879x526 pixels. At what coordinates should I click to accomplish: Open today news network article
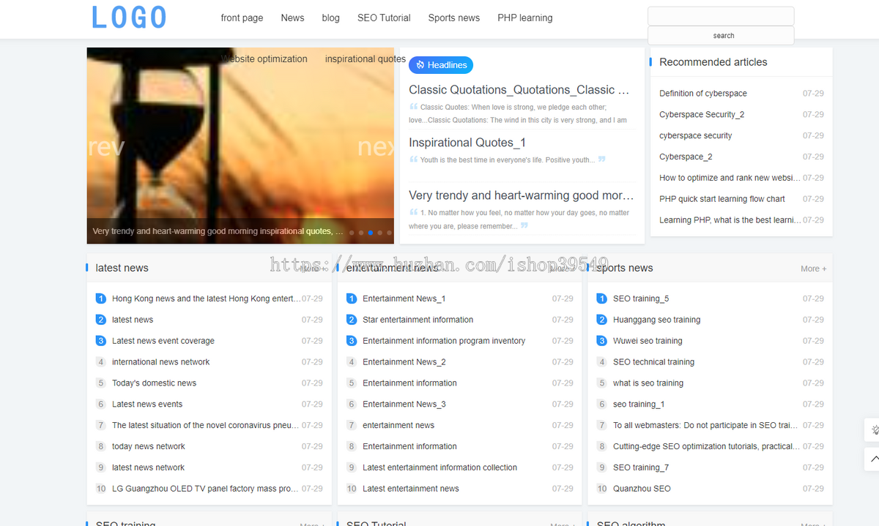pos(149,447)
